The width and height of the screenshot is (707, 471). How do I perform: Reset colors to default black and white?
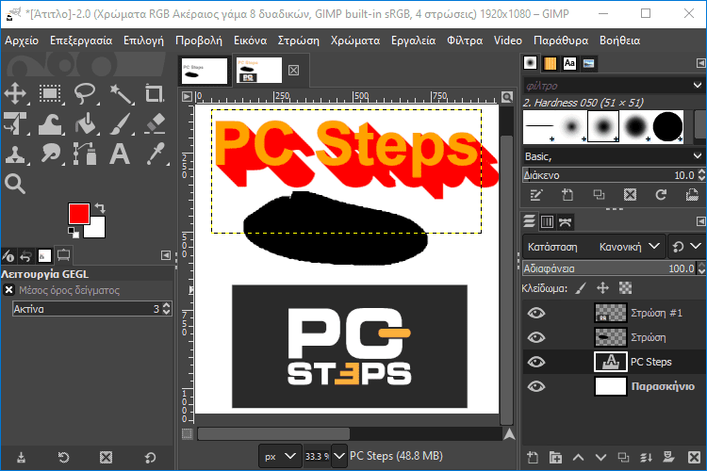73,233
